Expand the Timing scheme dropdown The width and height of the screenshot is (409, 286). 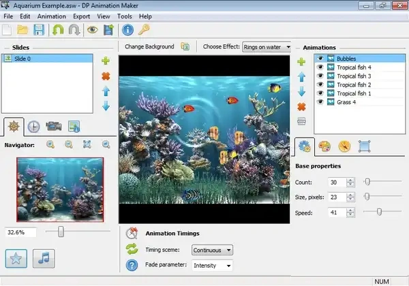pos(212,250)
